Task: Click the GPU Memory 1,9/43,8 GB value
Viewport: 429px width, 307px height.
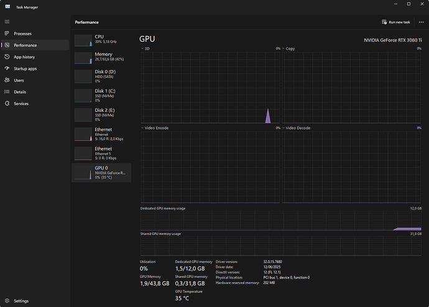Action: (x=155, y=283)
